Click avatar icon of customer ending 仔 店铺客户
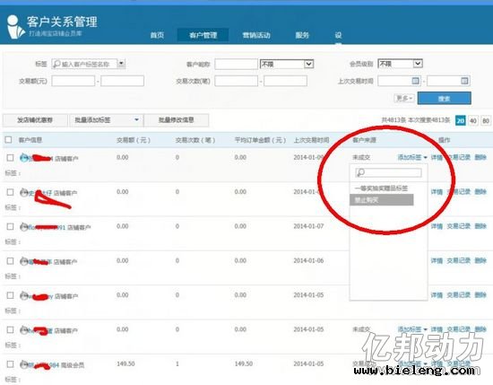The image size is (493, 385). [24, 192]
